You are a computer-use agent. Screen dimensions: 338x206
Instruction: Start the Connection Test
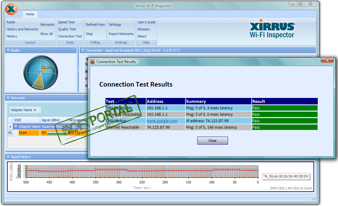point(70,36)
